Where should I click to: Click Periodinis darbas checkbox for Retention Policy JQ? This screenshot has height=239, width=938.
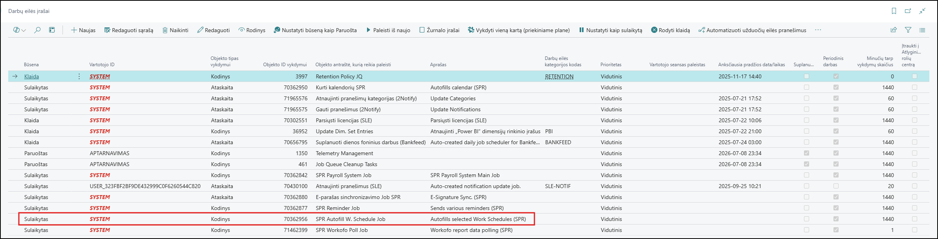pyautogui.click(x=836, y=76)
